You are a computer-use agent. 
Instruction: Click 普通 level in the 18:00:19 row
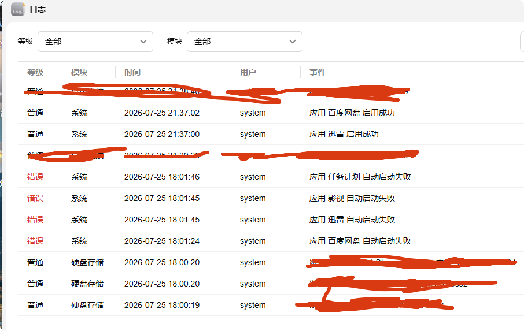pyautogui.click(x=35, y=305)
